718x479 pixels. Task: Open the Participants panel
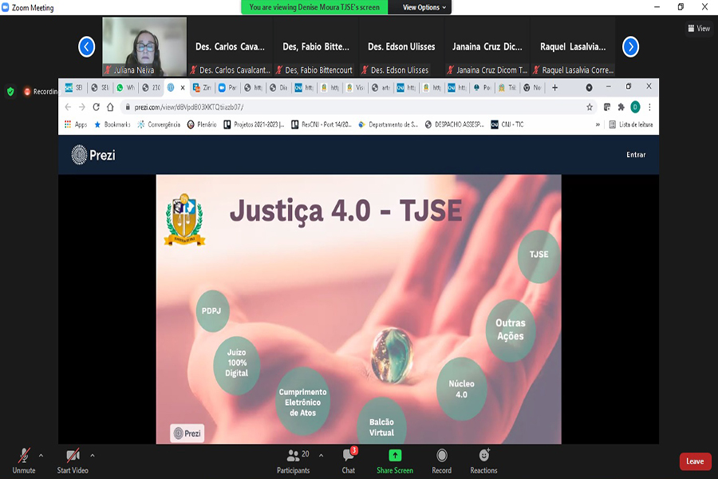293,461
